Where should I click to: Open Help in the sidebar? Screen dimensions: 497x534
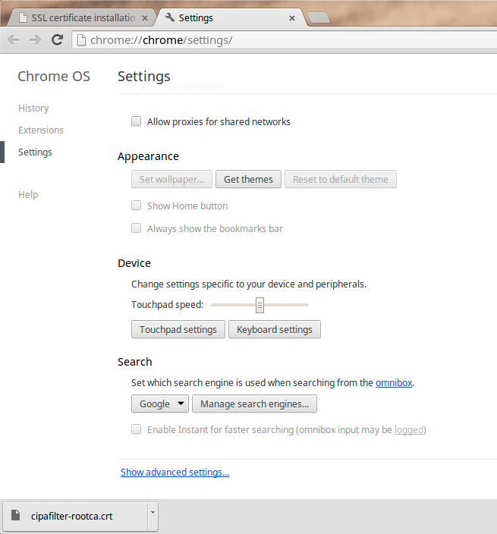tap(28, 194)
